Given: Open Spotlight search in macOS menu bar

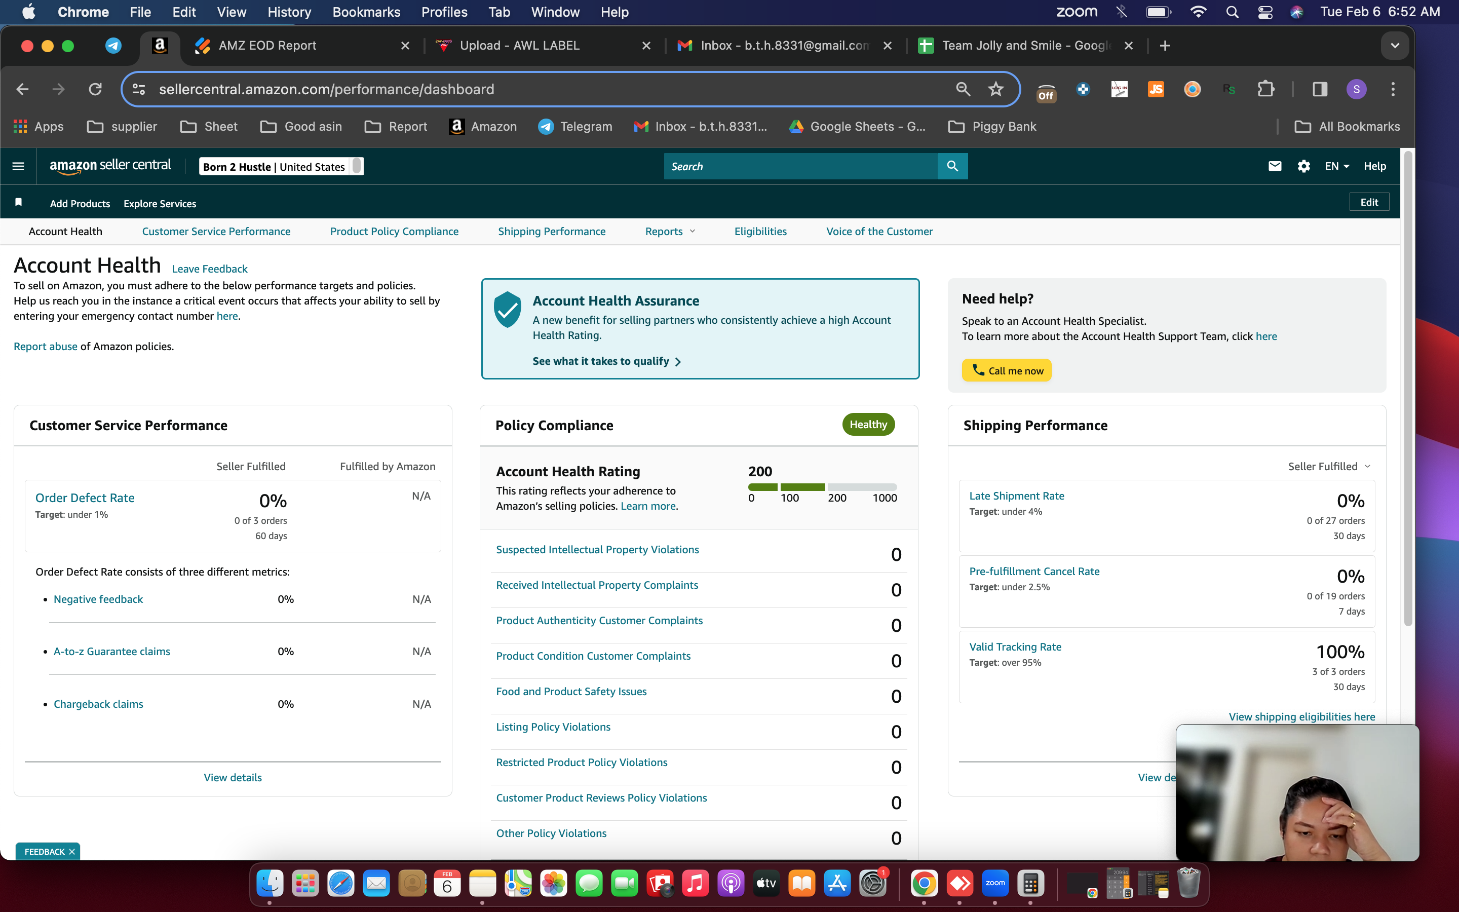Looking at the screenshot, I should click(1233, 12).
